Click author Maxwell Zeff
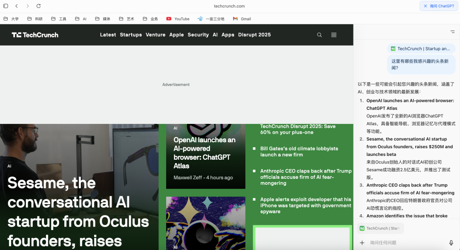 click(188, 178)
